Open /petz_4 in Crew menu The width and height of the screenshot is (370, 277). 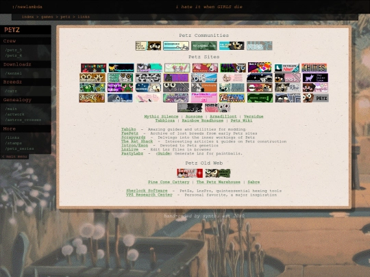(x=14, y=55)
